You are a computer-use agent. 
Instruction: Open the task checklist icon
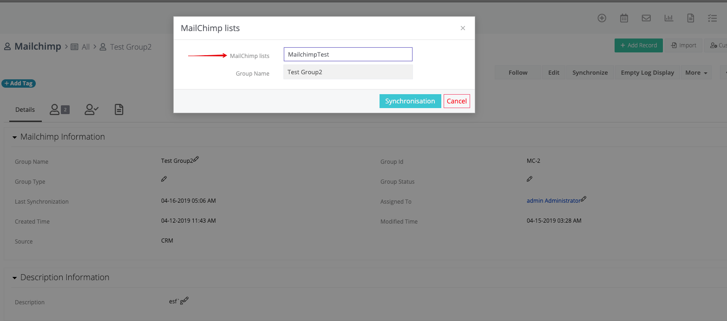[712, 18]
